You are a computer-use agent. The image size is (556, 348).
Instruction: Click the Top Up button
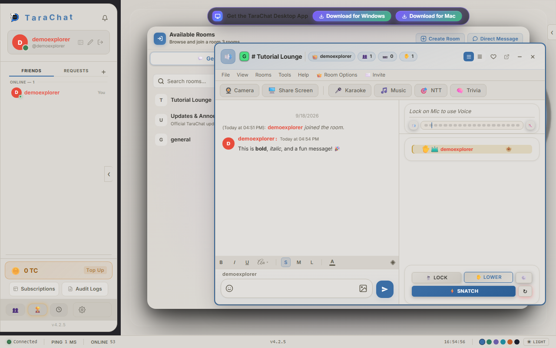[95, 270]
